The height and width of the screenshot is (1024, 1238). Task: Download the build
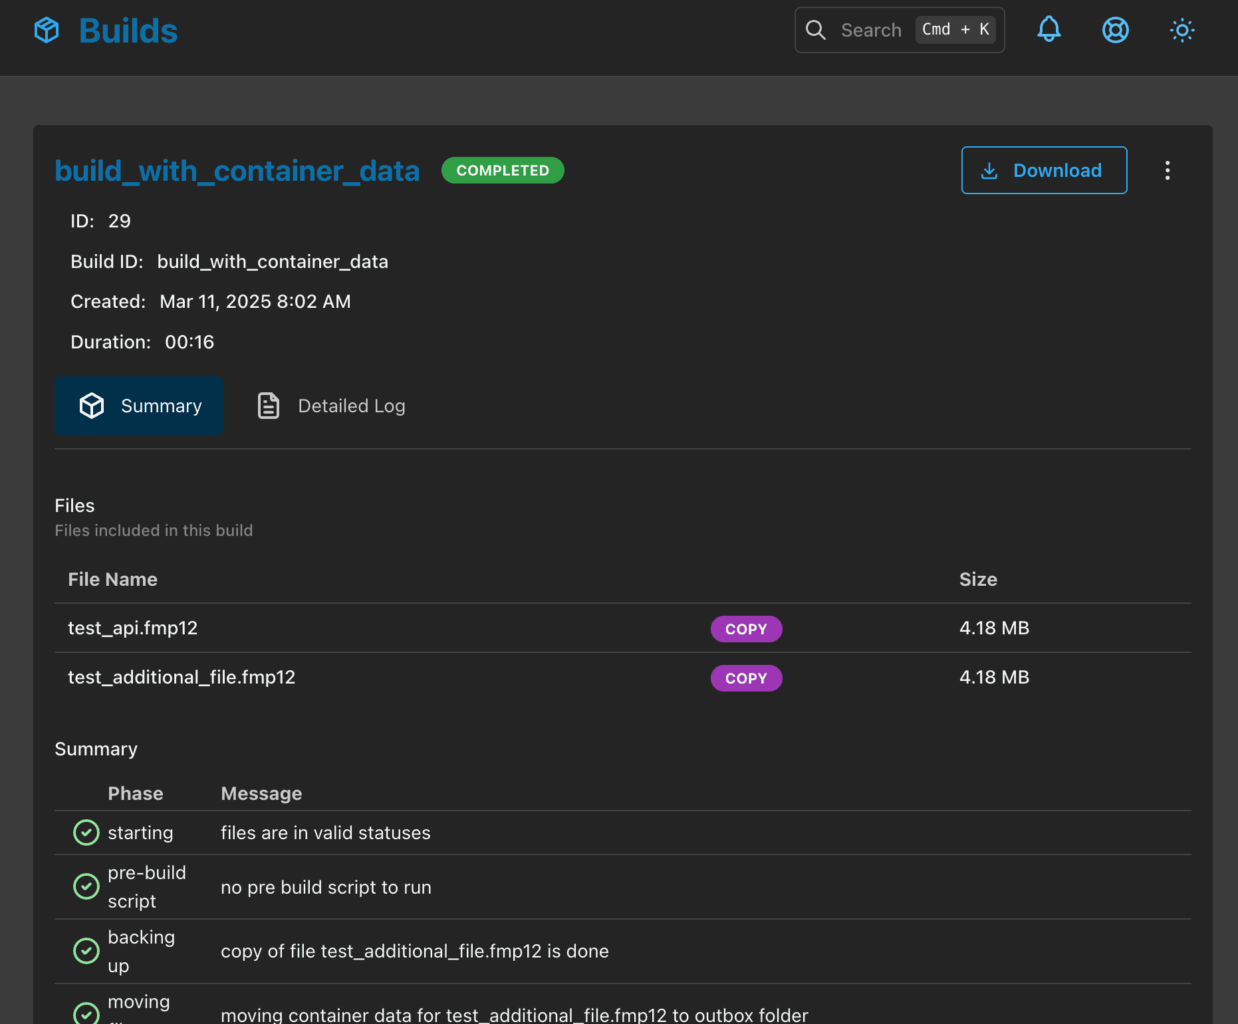1044,171
